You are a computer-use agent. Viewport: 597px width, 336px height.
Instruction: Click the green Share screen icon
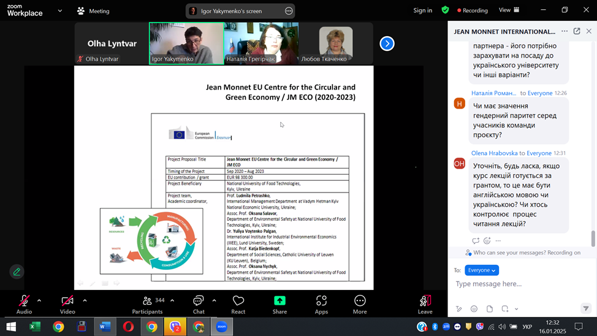(279, 300)
